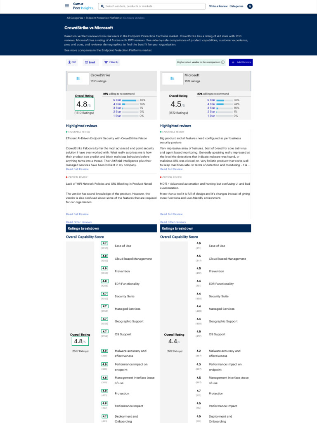Share the comparison via Email

pos(90,62)
